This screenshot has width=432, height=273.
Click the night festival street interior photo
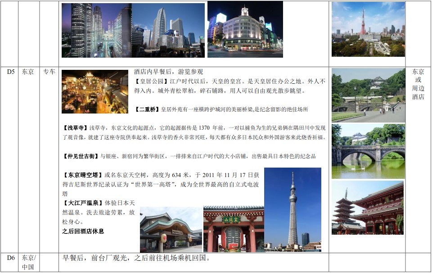[x=95, y=91]
